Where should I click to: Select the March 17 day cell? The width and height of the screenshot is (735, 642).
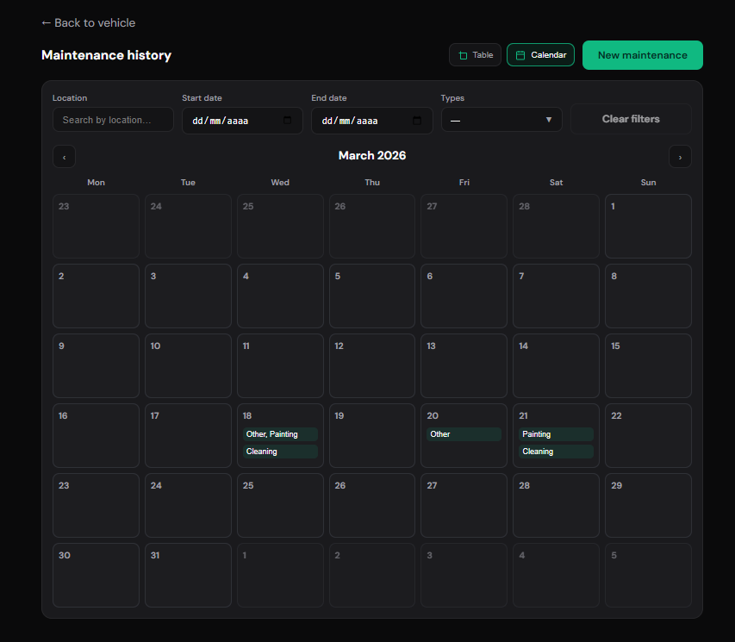(x=188, y=436)
